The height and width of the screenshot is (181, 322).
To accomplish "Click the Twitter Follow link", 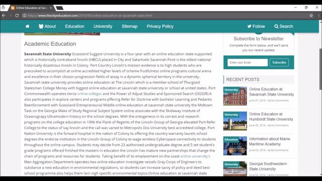I will click(x=256, y=26).
